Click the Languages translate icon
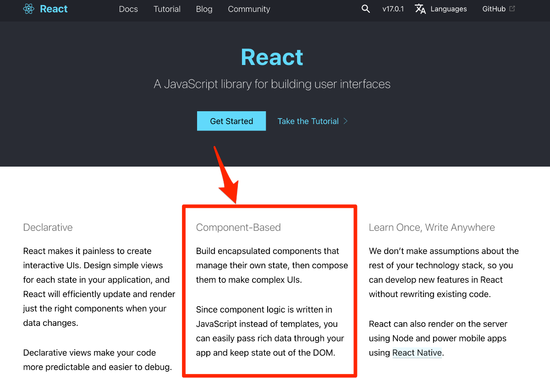Viewport: 550px width, 379px height. click(420, 9)
